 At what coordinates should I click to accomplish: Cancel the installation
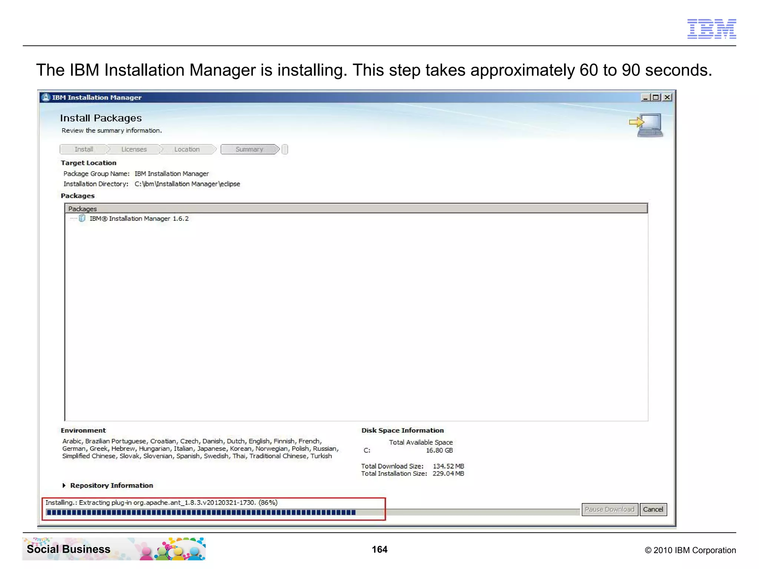(653, 509)
